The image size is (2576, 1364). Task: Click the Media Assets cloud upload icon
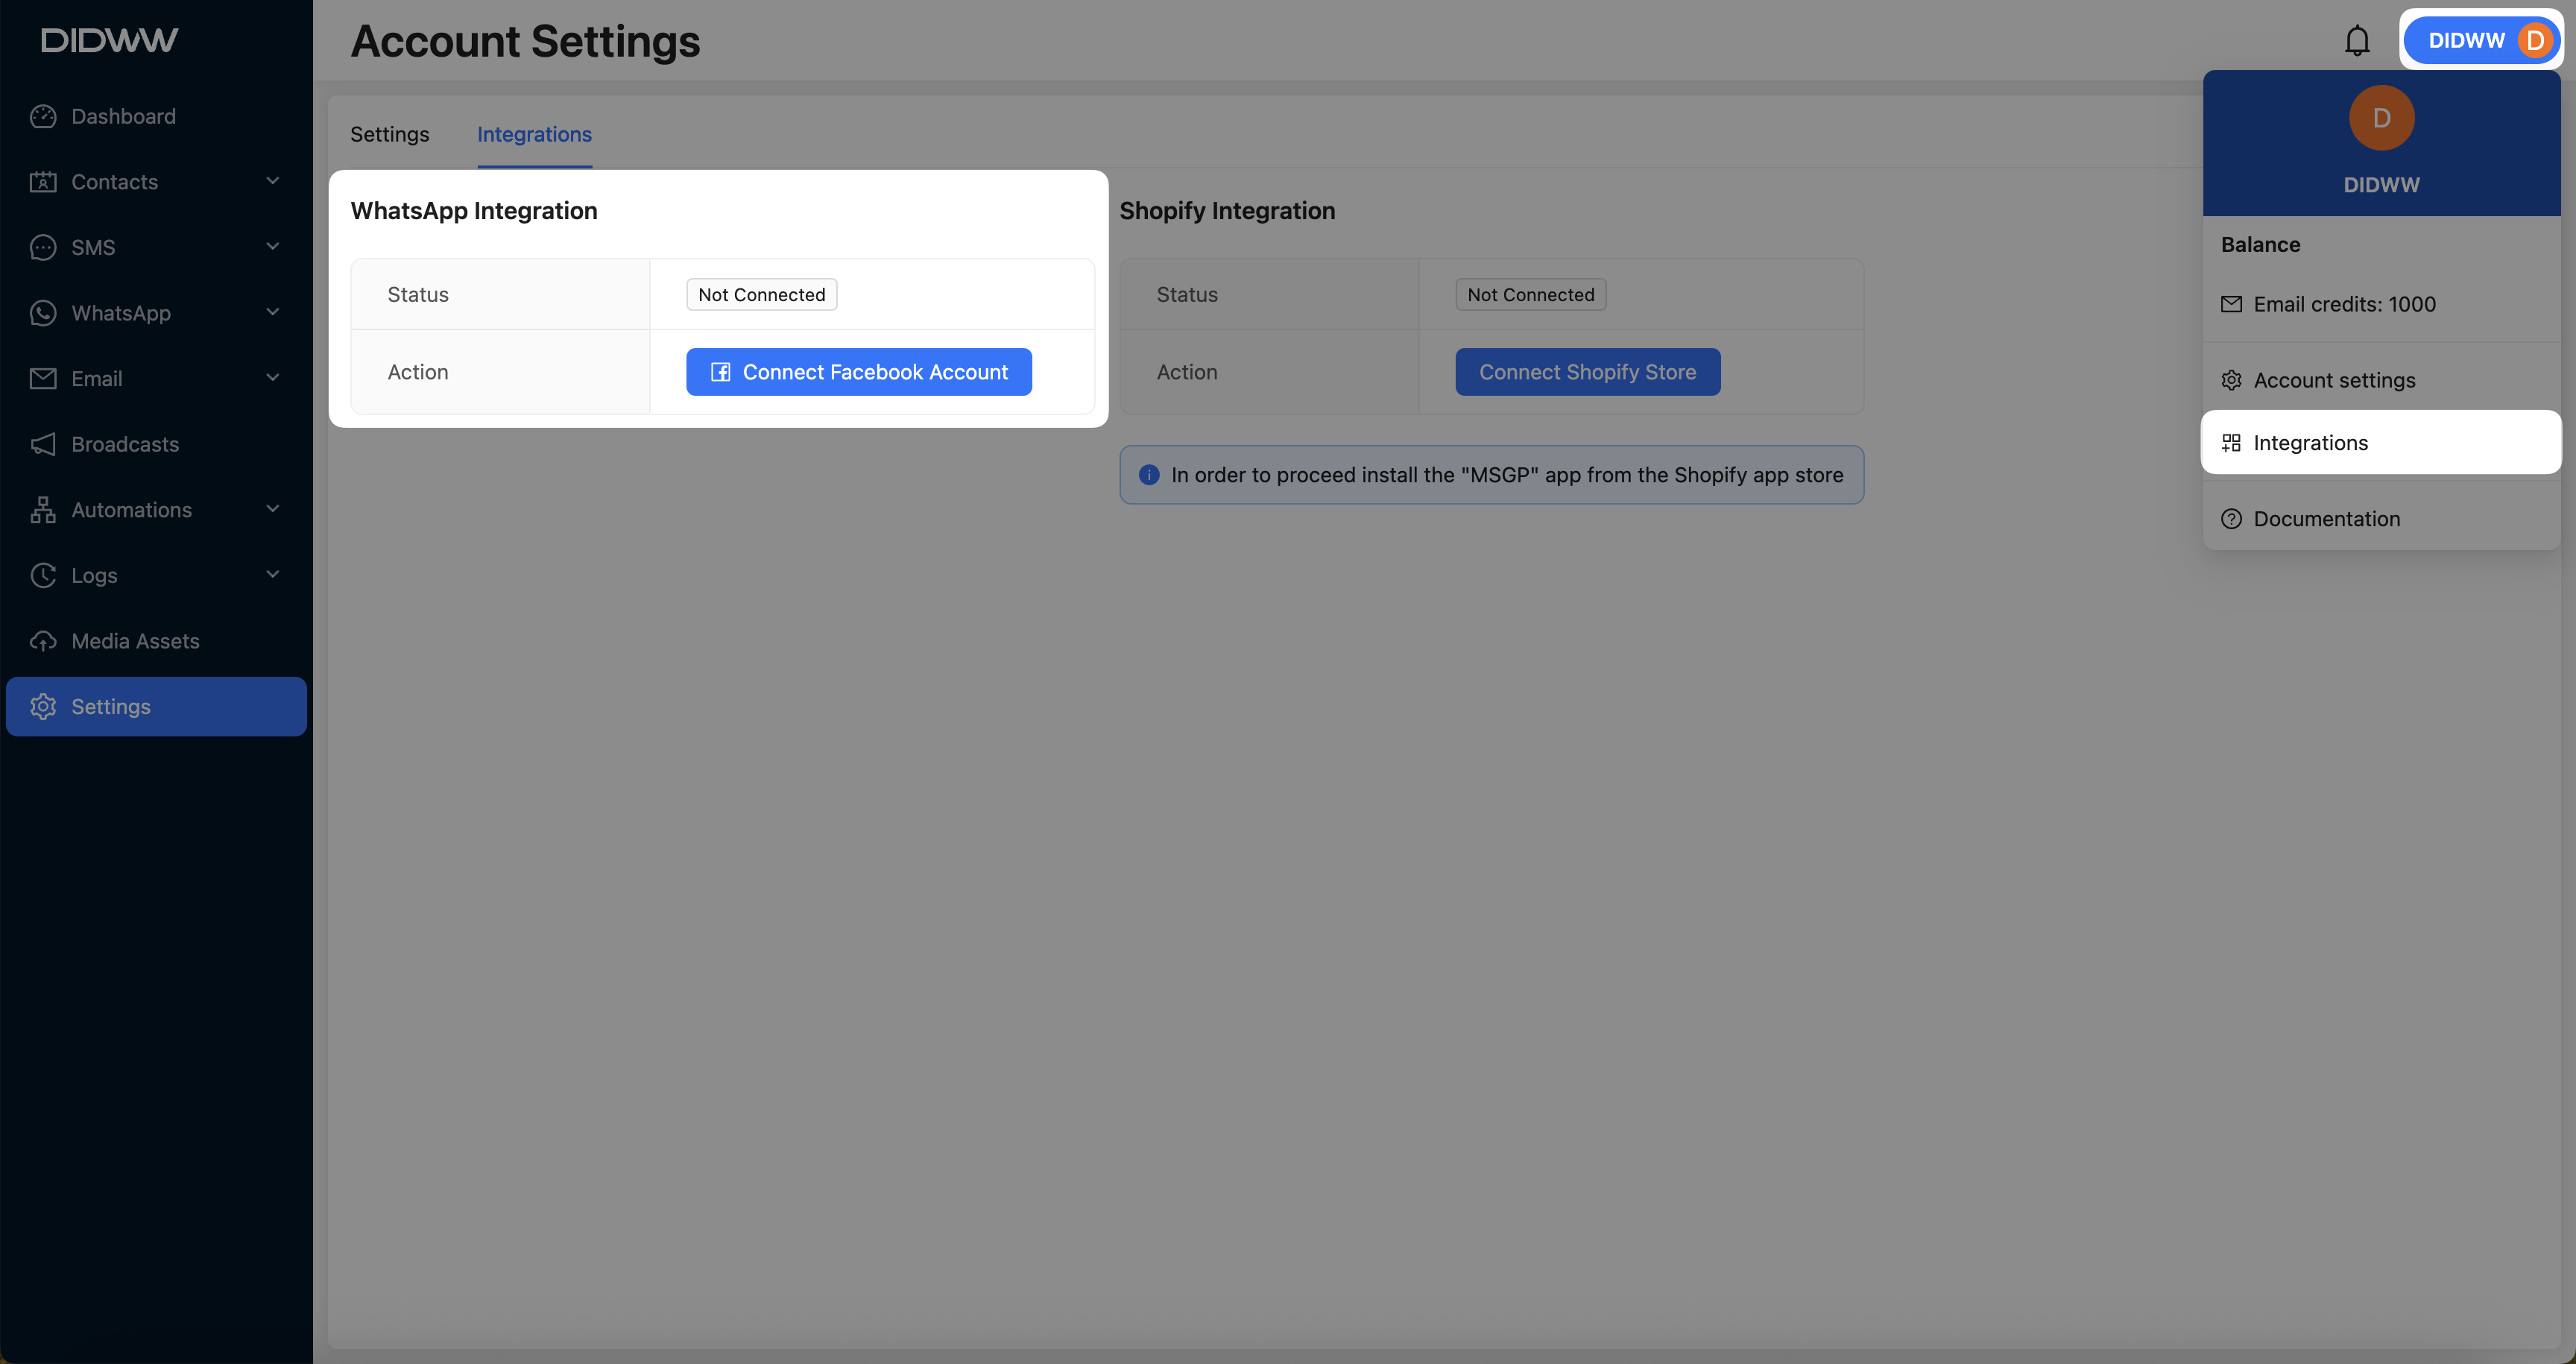point(43,641)
